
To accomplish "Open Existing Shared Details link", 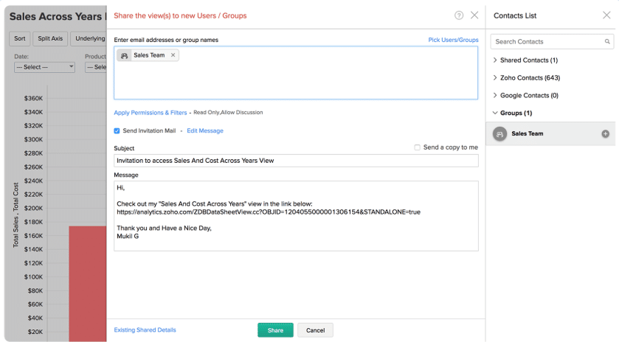I will coord(145,329).
